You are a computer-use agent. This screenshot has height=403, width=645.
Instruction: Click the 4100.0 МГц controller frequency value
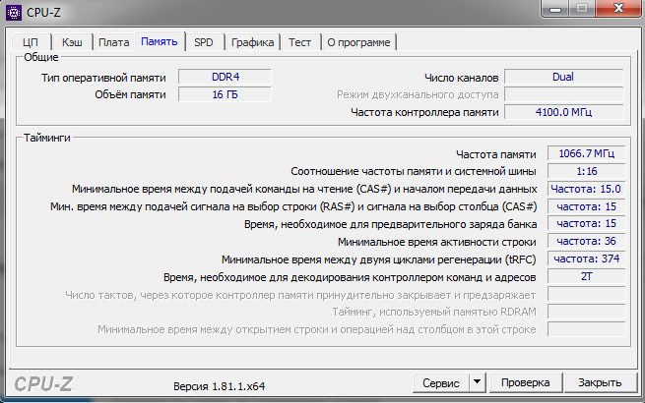pos(563,112)
